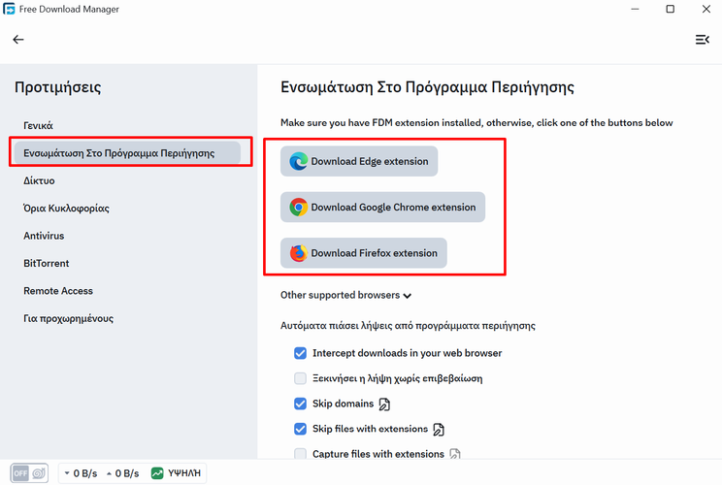Click the green traffic mode chart icon
Viewport: 722px width, 485px height.
[x=157, y=473]
